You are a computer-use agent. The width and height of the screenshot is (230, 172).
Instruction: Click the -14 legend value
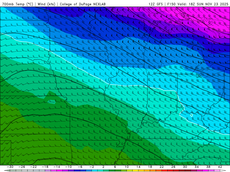pos(57,167)
